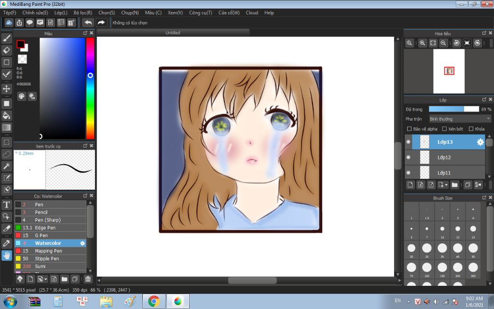Click the navigator preview thumbnail

449,71
